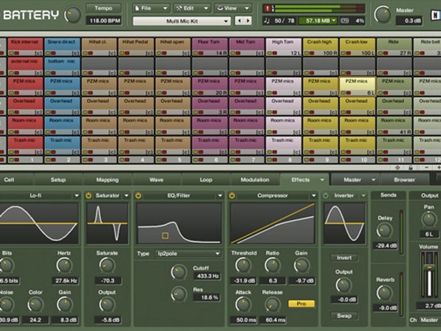Switch to the Wave tab
Screen dimensions: 441x331
[157, 180]
